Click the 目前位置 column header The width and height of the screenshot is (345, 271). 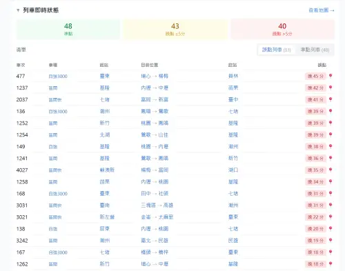click(150, 65)
